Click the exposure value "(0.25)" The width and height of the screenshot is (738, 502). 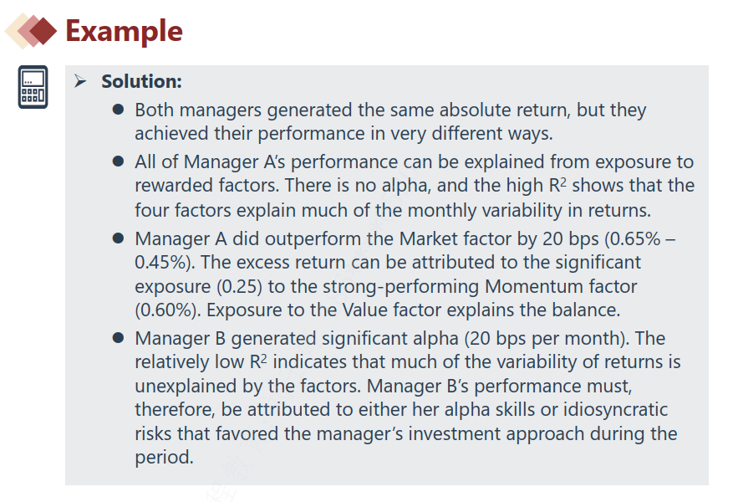pos(244,286)
